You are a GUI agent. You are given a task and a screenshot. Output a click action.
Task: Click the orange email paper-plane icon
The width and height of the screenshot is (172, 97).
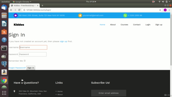coord(80,15)
